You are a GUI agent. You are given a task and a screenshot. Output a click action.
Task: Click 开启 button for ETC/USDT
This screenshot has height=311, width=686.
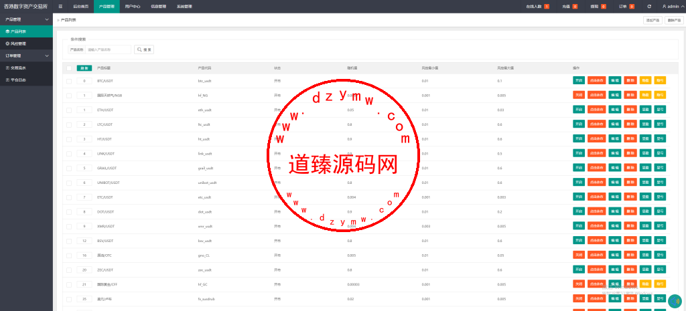click(x=579, y=197)
